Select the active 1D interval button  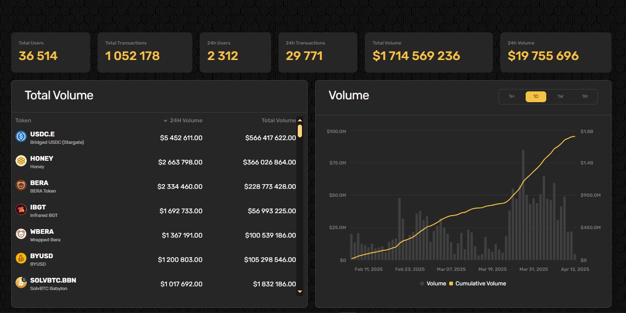536,97
